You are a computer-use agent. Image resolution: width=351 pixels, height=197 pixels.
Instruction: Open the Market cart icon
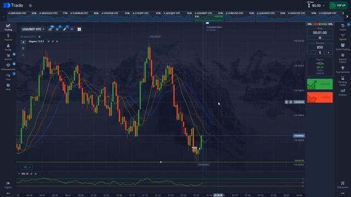click(x=8, y=57)
